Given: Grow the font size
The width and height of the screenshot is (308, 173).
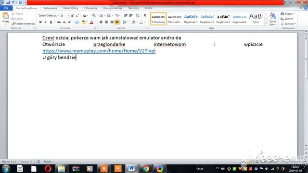Looking at the screenshot, I should [x=72, y=15].
